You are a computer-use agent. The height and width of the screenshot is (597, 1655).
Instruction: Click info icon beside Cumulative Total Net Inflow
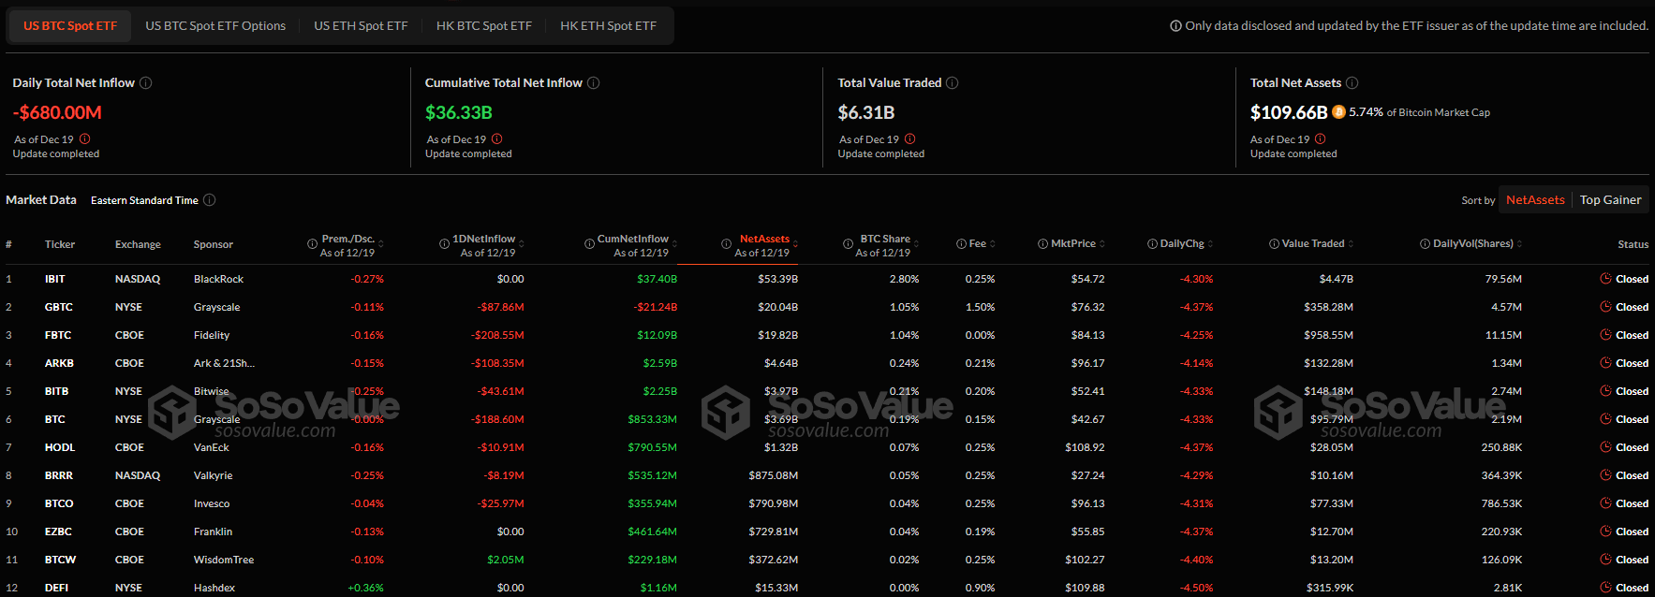tap(594, 83)
